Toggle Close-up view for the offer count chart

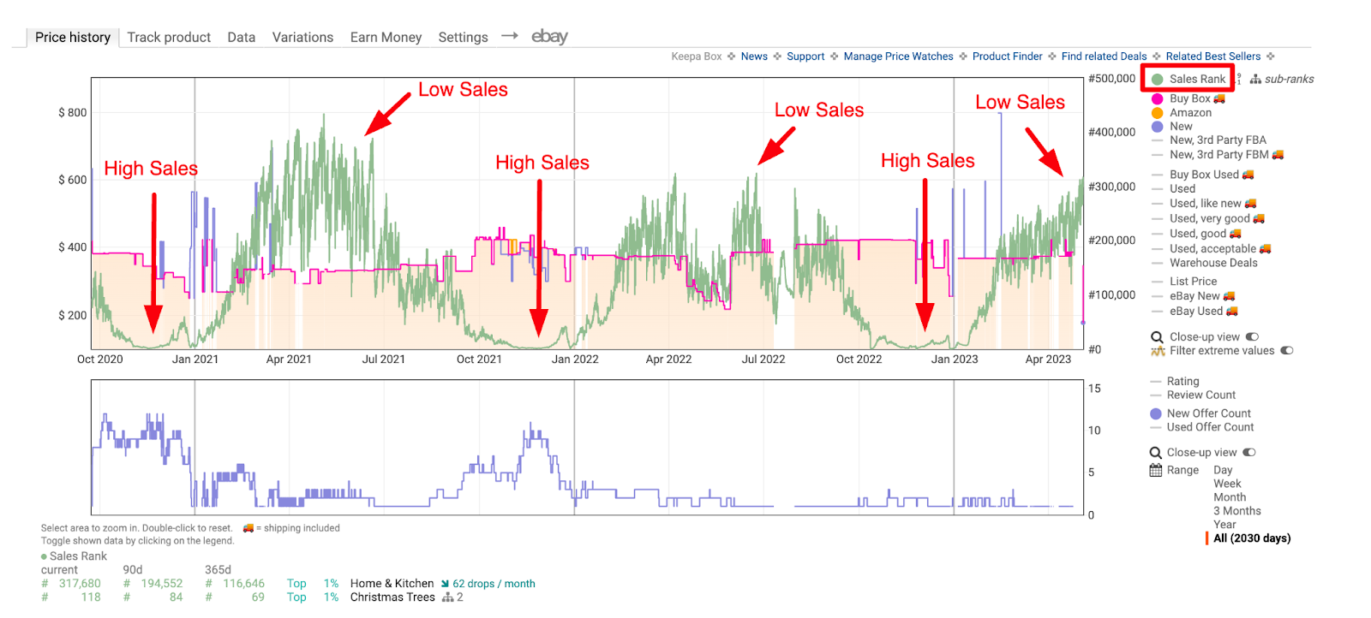[x=1249, y=453]
